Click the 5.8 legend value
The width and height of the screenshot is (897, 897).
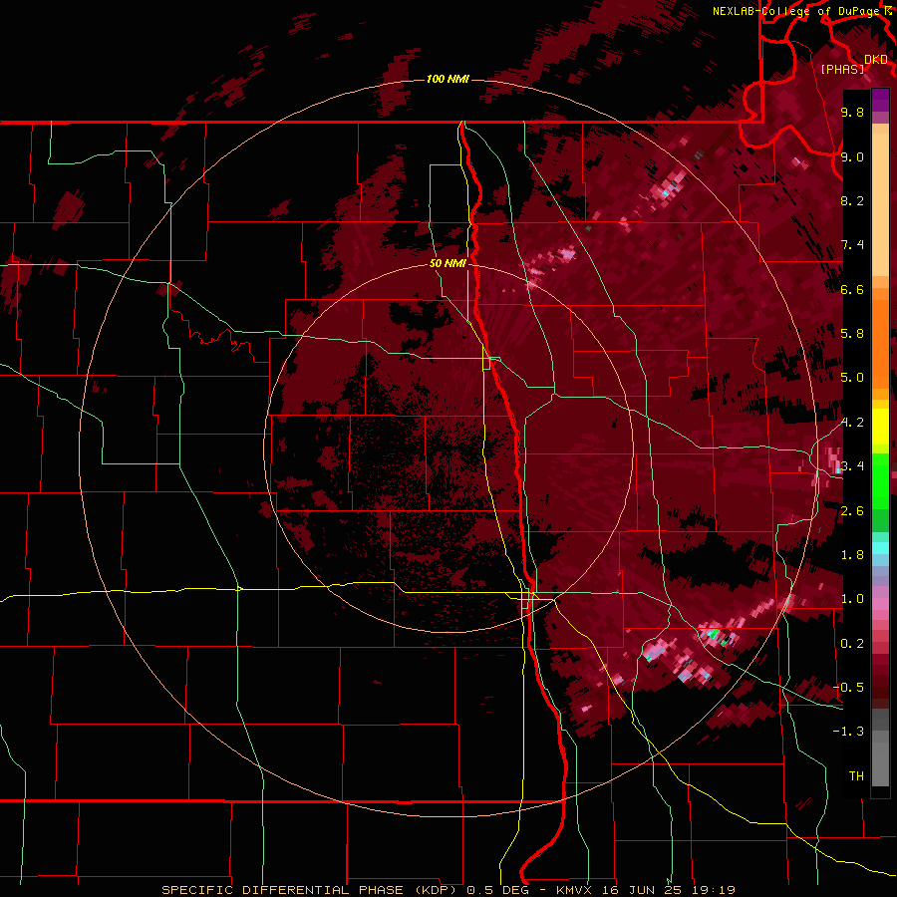852,334
